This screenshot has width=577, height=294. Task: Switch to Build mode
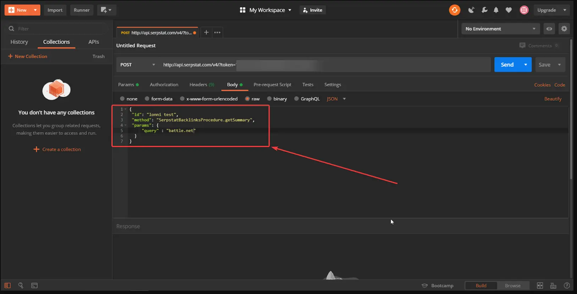(x=481, y=286)
